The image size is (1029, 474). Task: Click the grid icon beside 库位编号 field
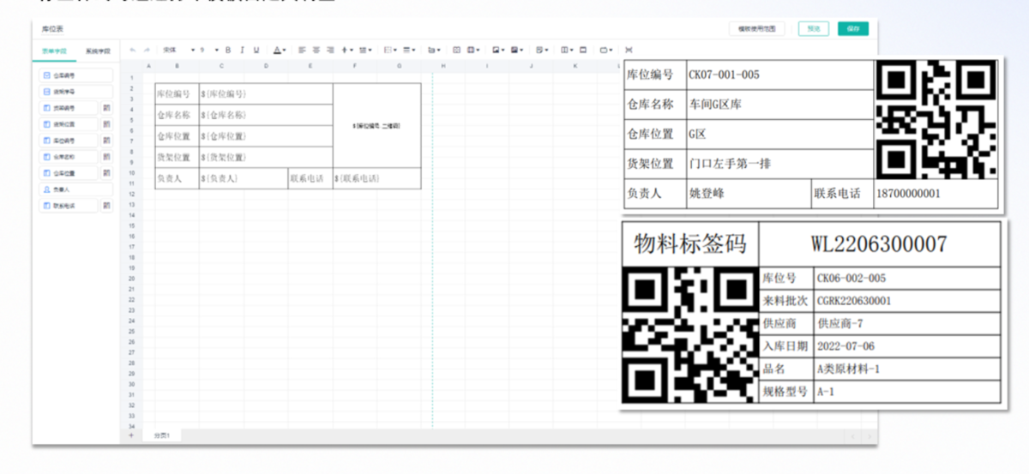107,141
